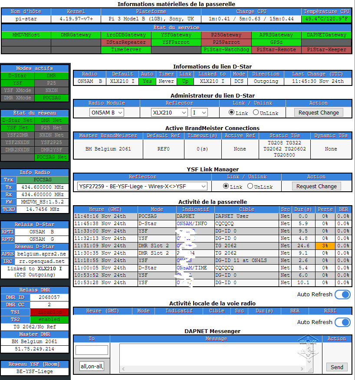Click the DAPNETGateway service status
Screen dimensions: 355x380
coord(326,35)
